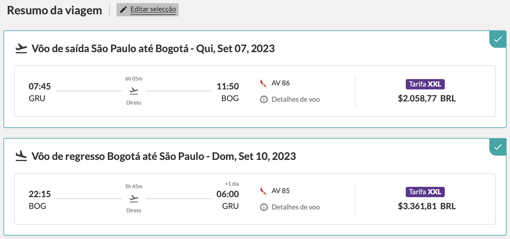This screenshot has width=510, height=239.
Task: Open Detalhes de voo for return flight
Action: point(295,207)
